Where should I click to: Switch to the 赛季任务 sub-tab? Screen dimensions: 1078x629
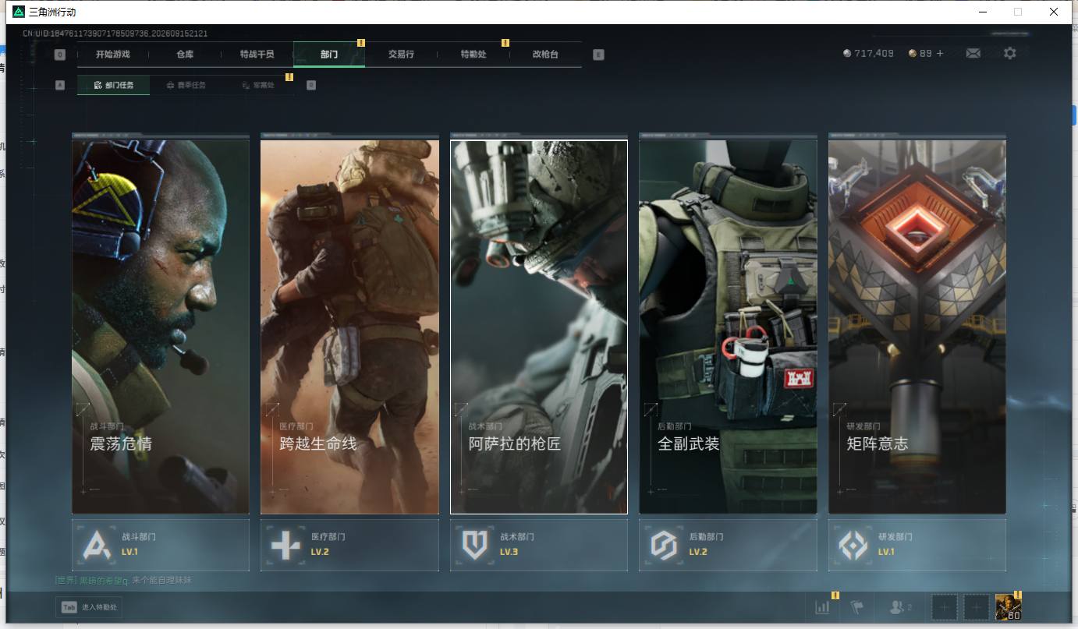click(x=186, y=85)
